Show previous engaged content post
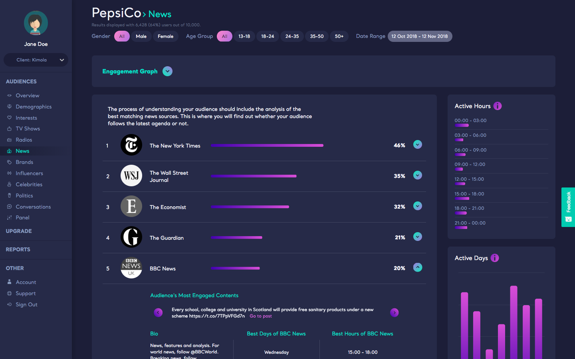Image resolution: width=575 pixels, height=359 pixels. 158,312
